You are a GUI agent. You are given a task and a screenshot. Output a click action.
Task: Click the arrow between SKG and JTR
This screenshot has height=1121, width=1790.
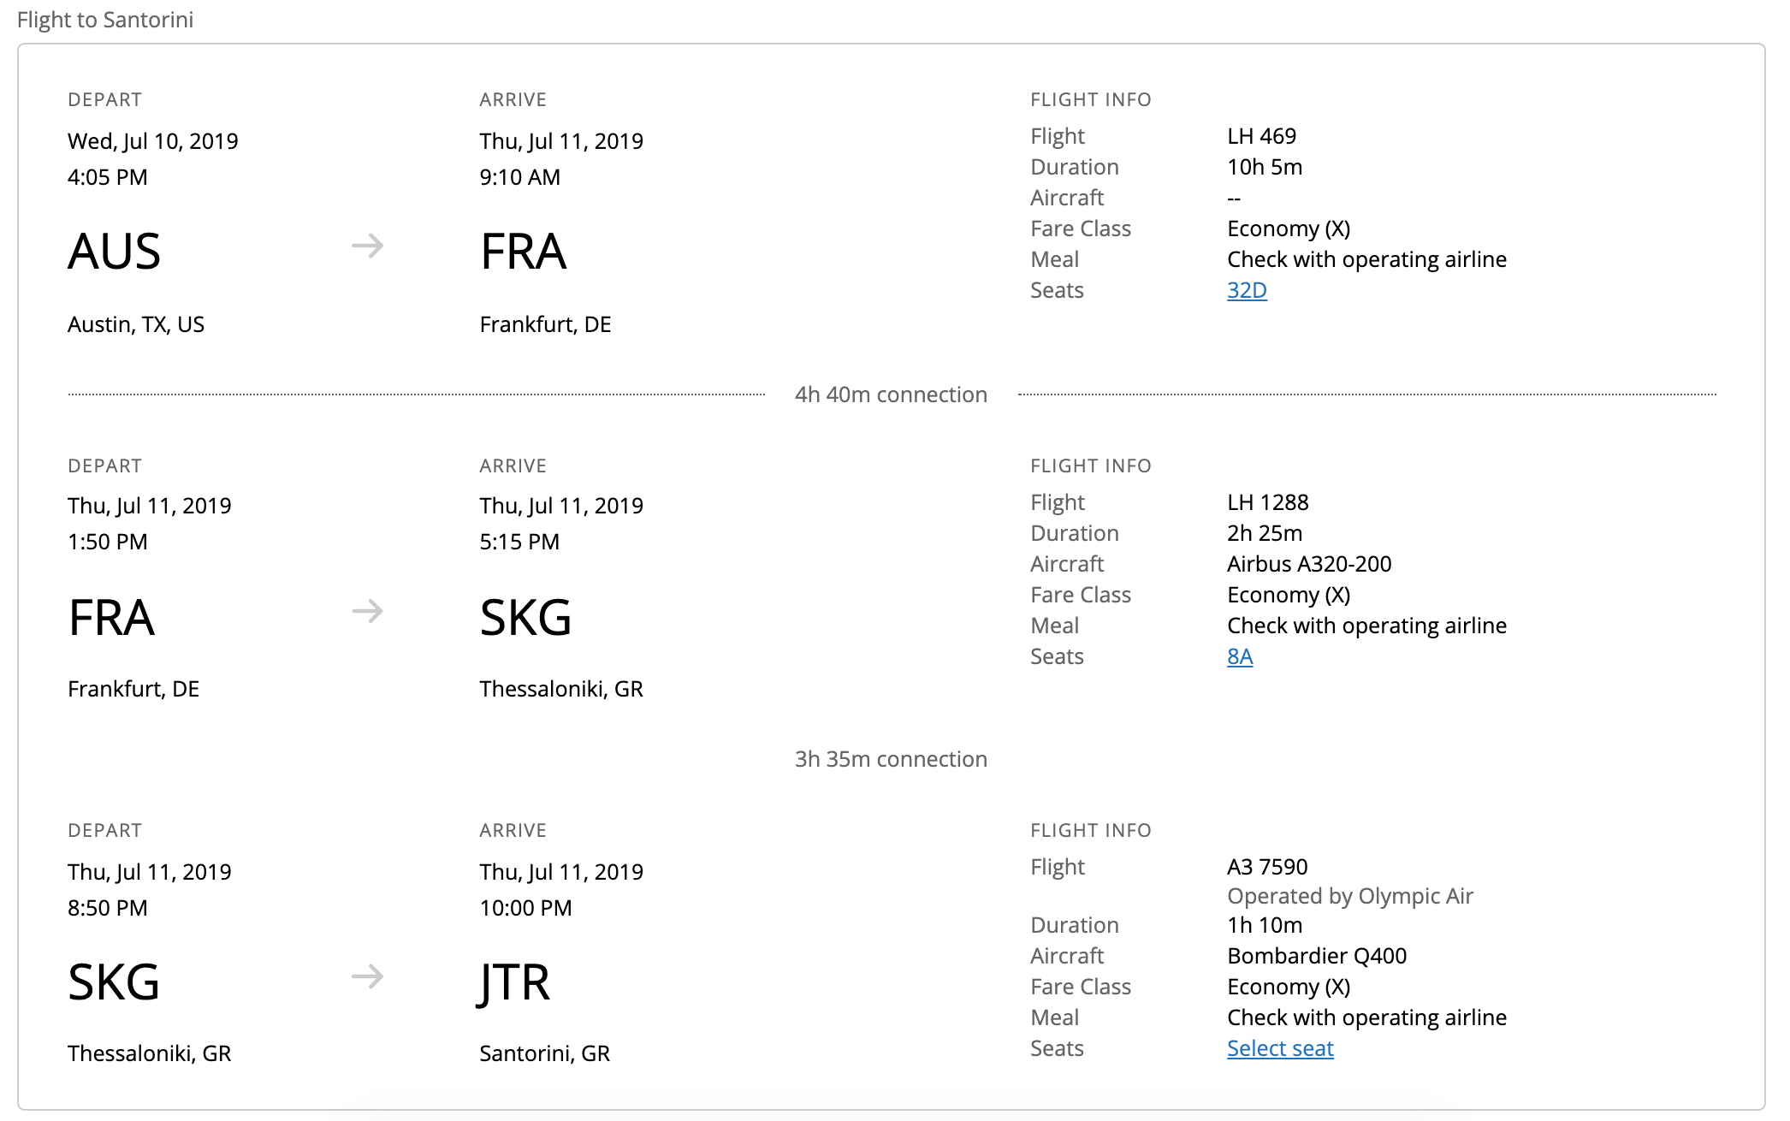(x=367, y=976)
